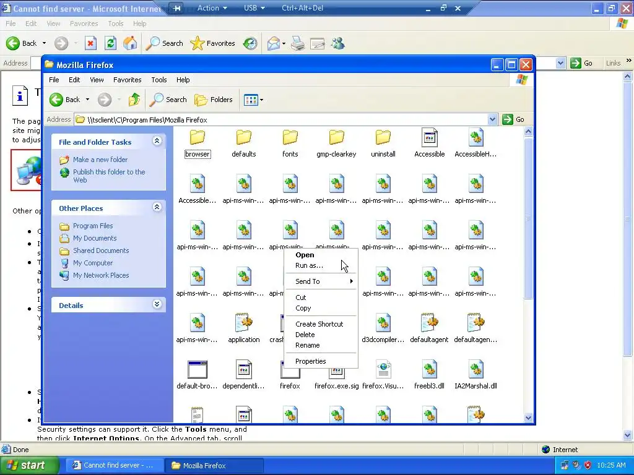Click History icon in Internet Explorer toolbar
The image size is (634, 475).
(250, 43)
